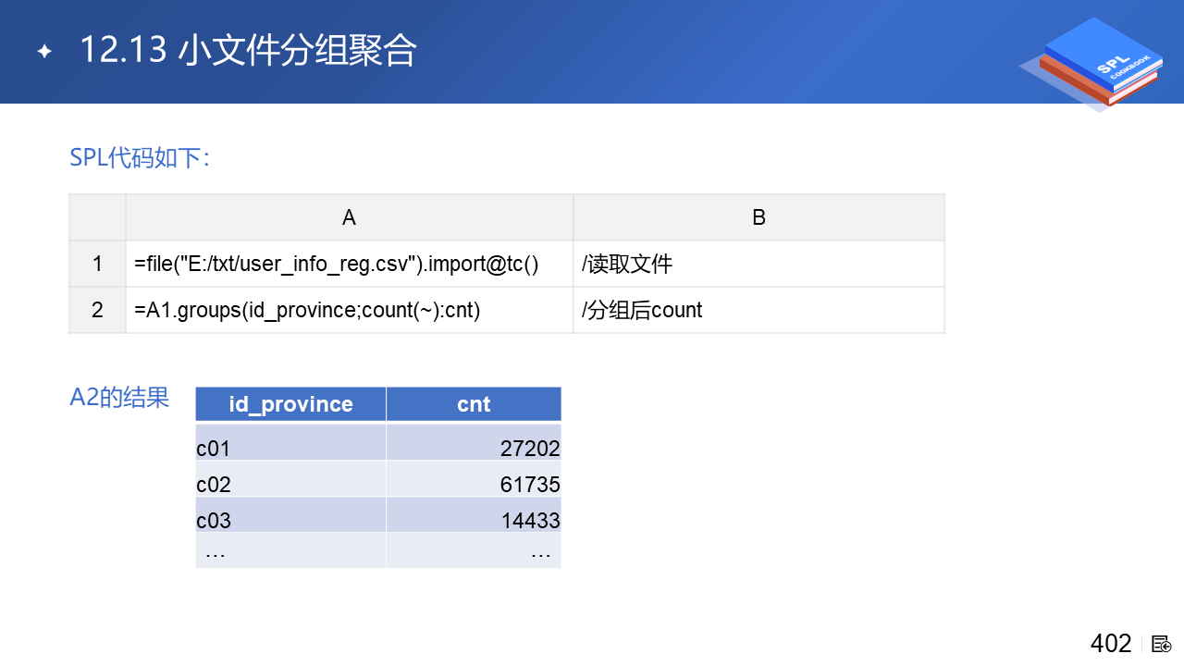The width and height of the screenshot is (1184, 666).
Task: Click the star icon before slide title
Action: pyautogui.click(x=43, y=52)
